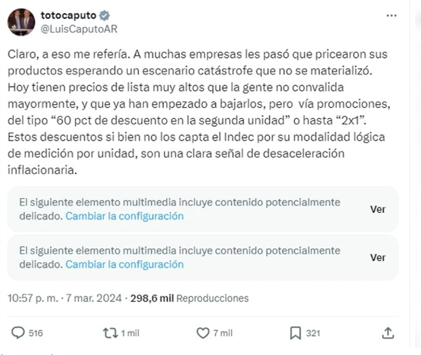The image size is (421, 355).
Task: Bookmark this tweet with the bookmark icon
Action: 294,333
